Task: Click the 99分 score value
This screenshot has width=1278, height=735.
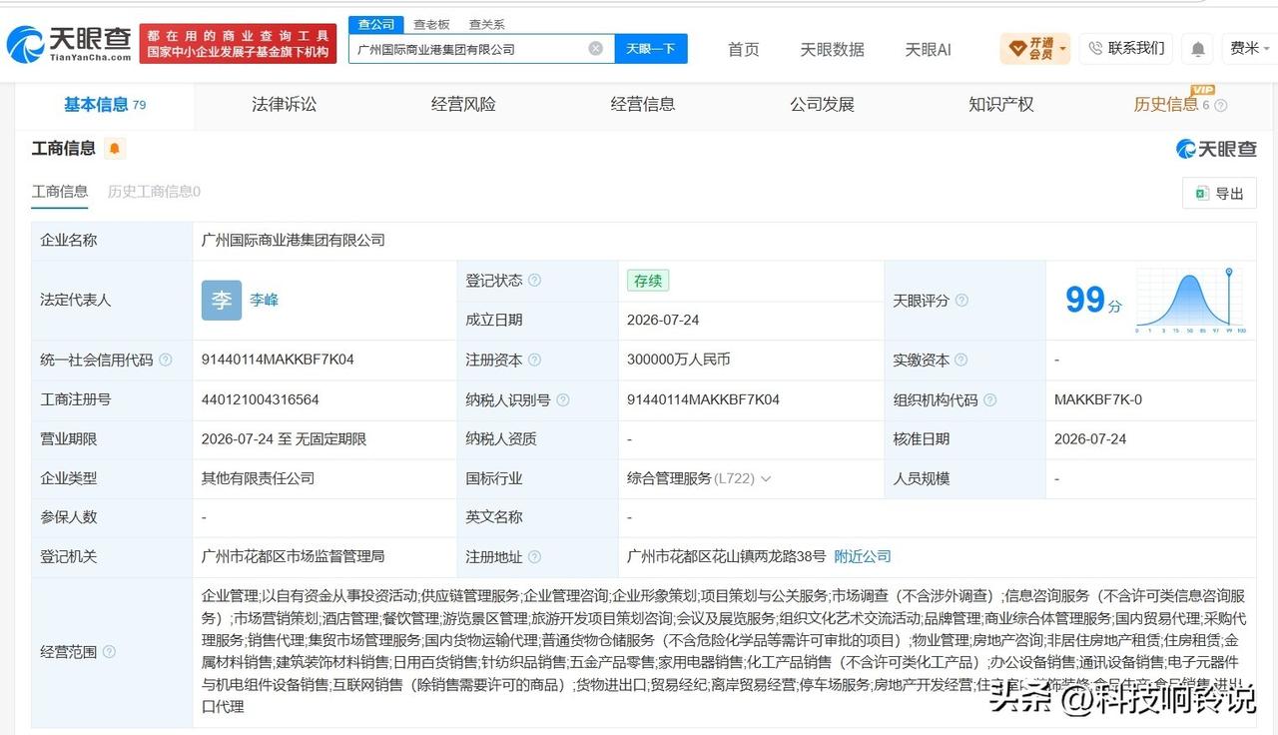Action: pyautogui.click(x=1093, y=300)
